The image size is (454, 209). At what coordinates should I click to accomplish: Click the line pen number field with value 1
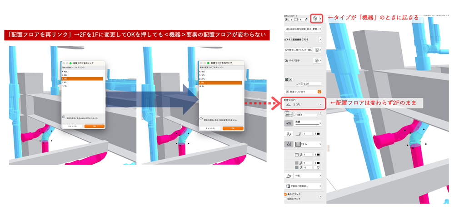(308, 134)
